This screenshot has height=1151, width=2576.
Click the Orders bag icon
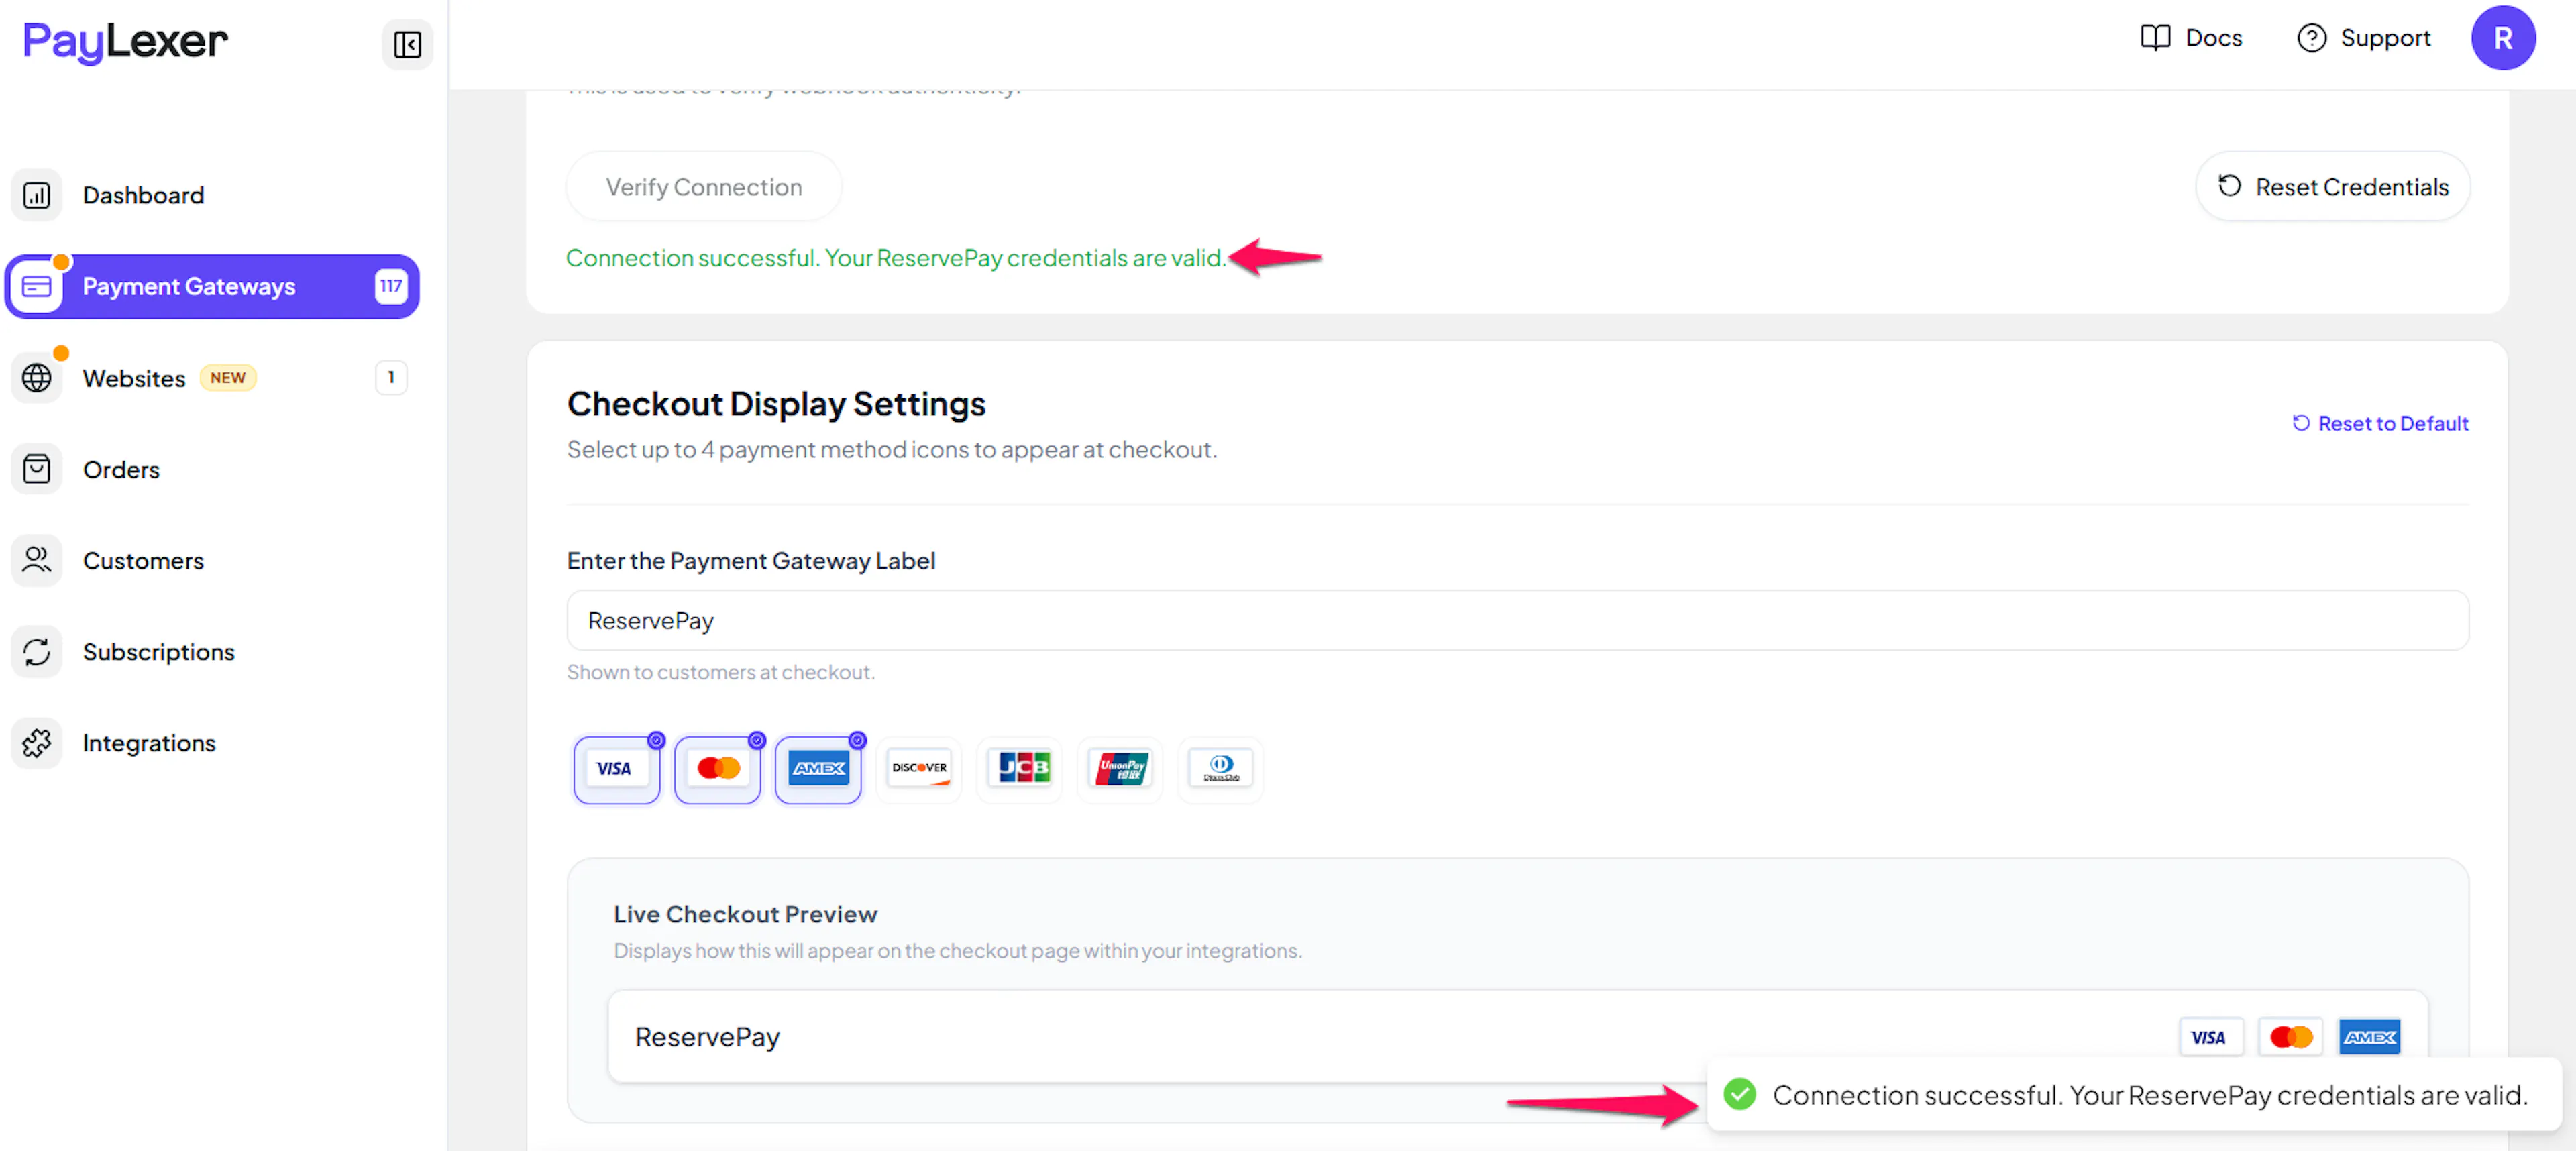tap(37, 469)
